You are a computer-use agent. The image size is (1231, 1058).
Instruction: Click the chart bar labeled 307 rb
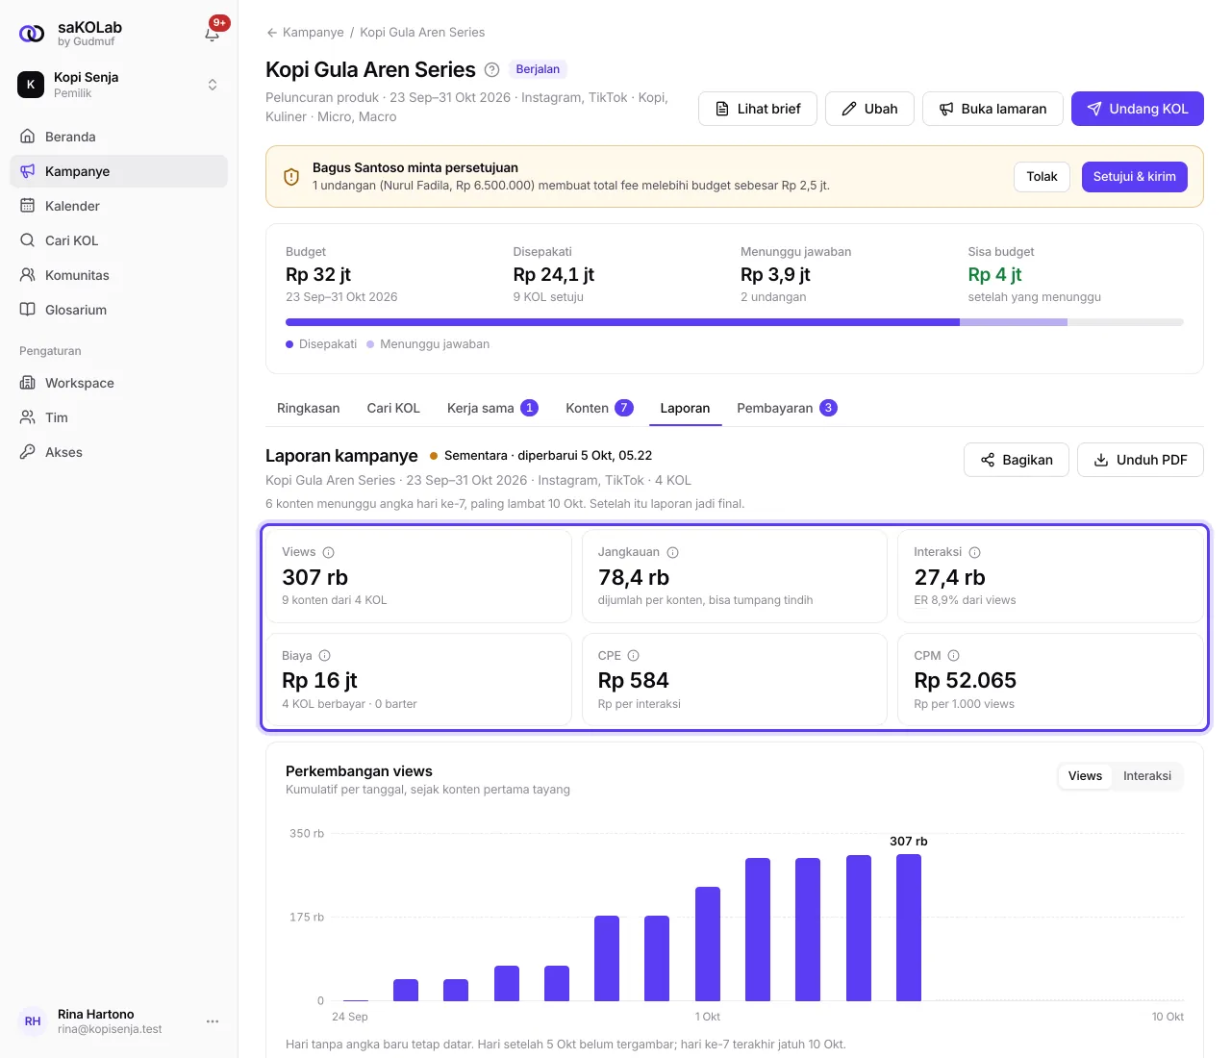point(909,927)
